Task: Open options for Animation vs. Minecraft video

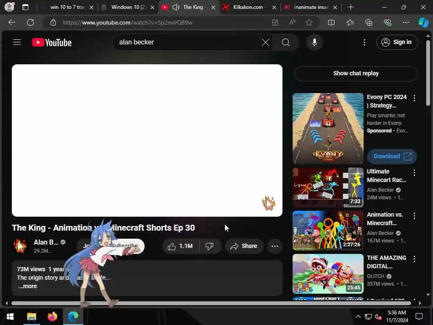Action: [x=414, y=216]
